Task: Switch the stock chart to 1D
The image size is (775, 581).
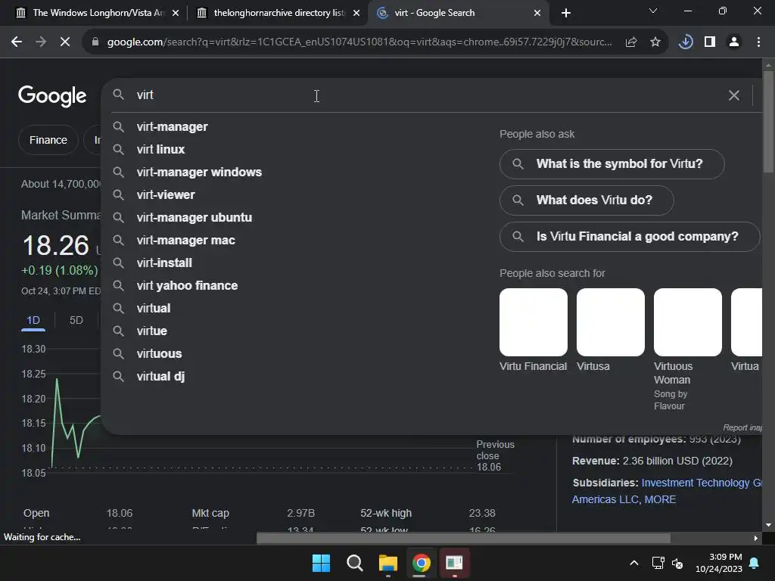Action: 33,321
